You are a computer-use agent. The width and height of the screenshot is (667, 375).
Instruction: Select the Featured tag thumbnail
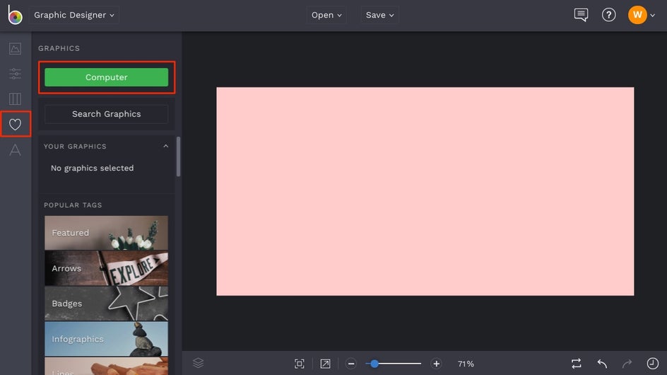[x=107, y=233]
